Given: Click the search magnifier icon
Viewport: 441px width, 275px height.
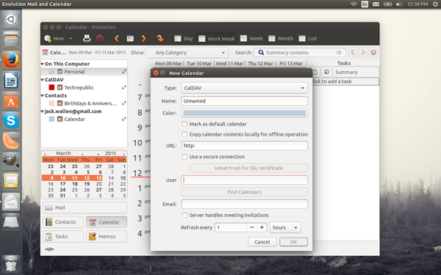Looking at the screenshot, I should (x=261, y=53).
